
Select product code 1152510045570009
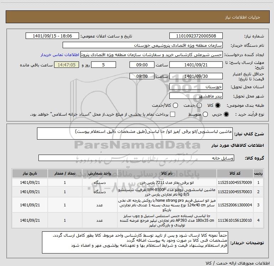[x=235, y=182]
